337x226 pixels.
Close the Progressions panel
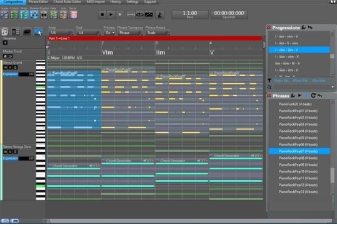pos(269,28)
